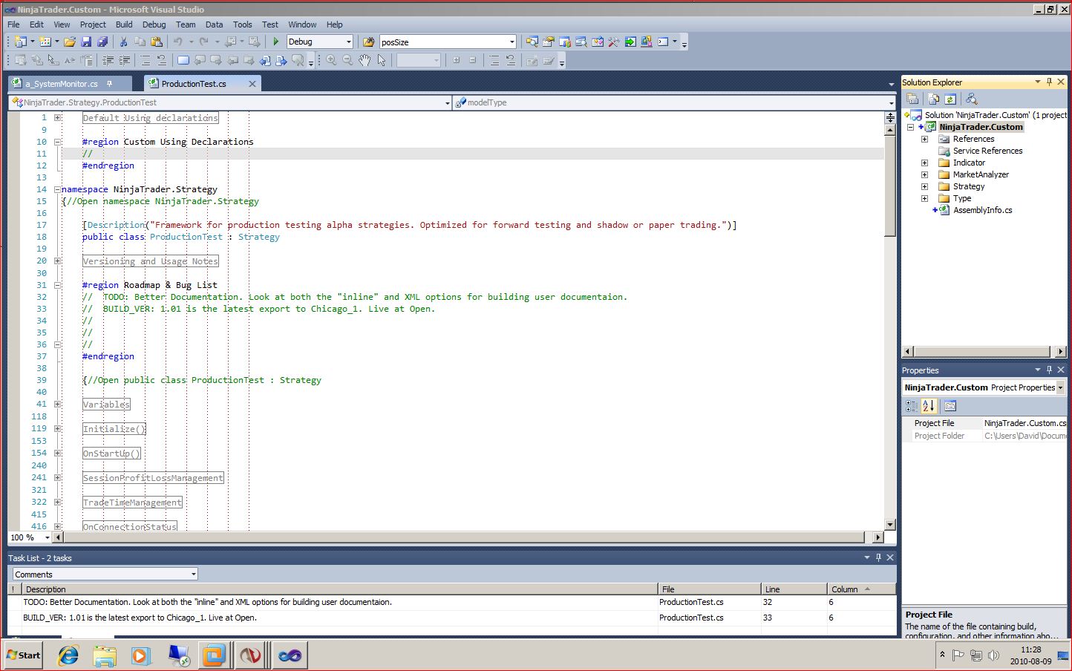Toggle auto-hide pin on Task List panel

pos(878,557)
